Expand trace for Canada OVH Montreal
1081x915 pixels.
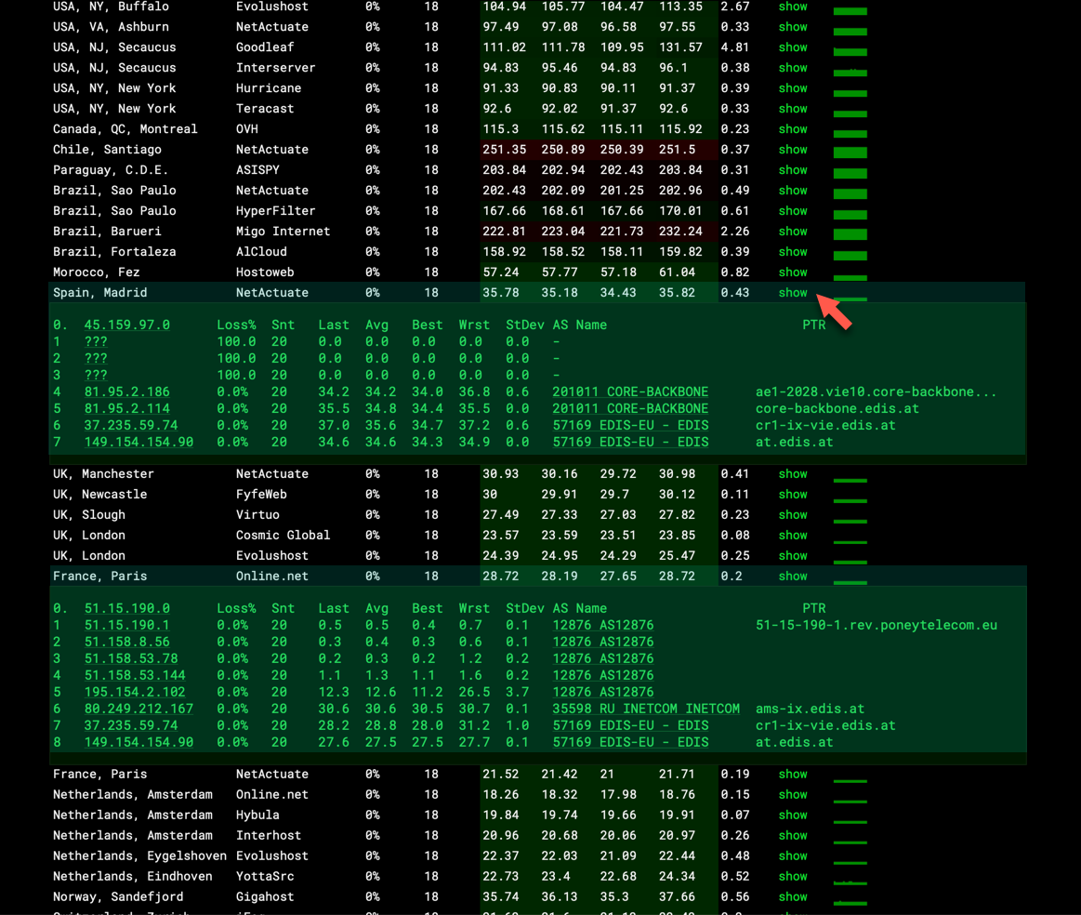tap(792, 128)
